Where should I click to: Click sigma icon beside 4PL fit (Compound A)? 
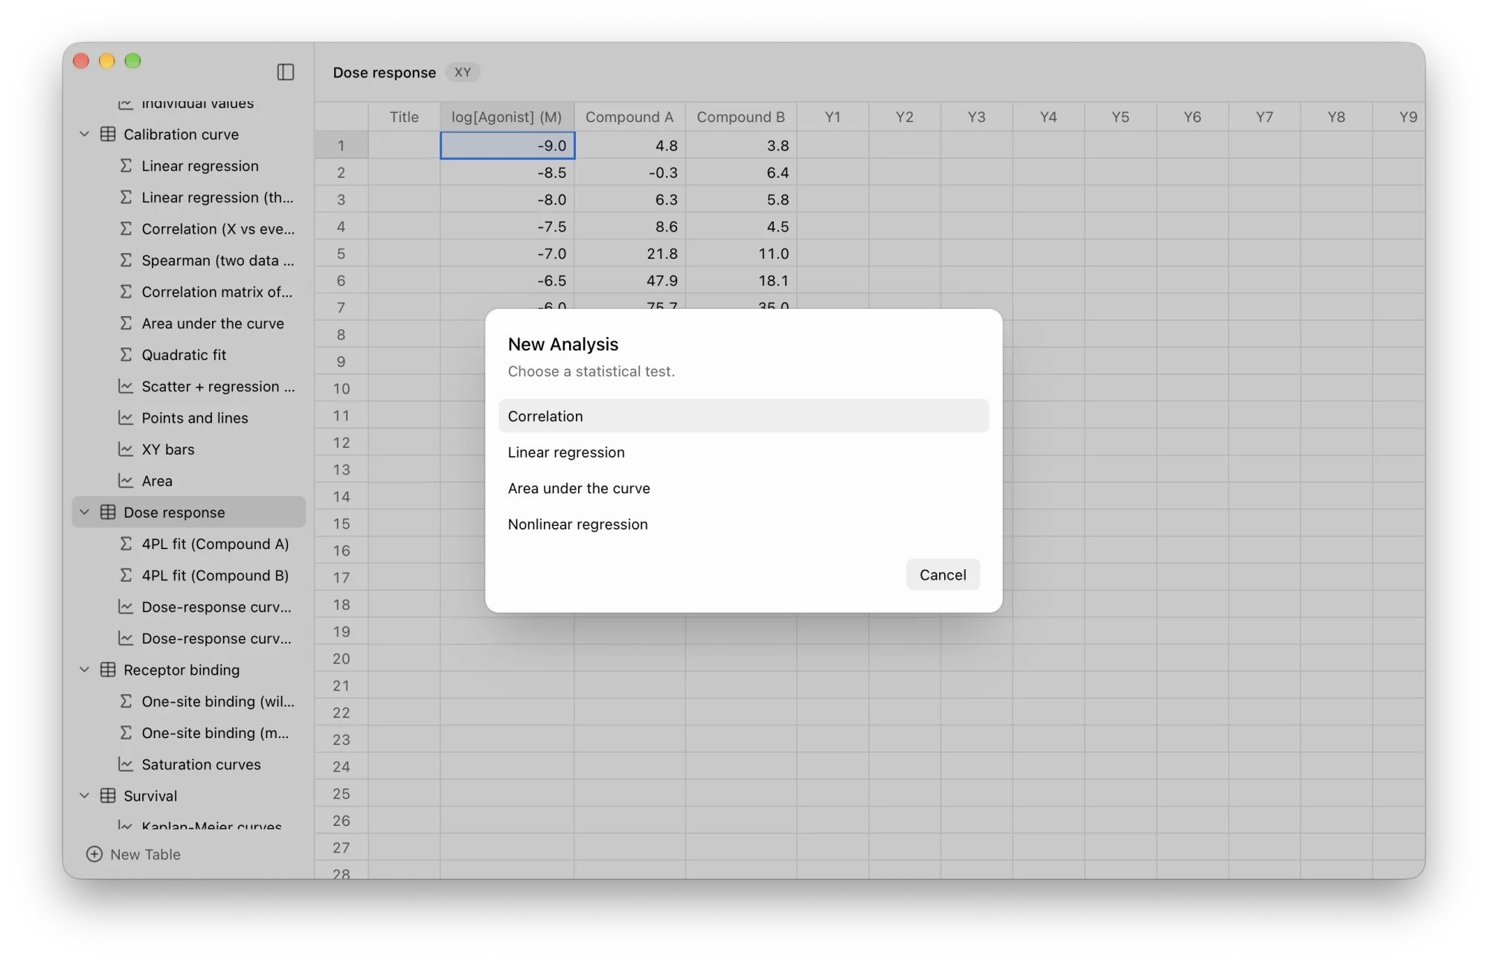[x=126, y=545]
